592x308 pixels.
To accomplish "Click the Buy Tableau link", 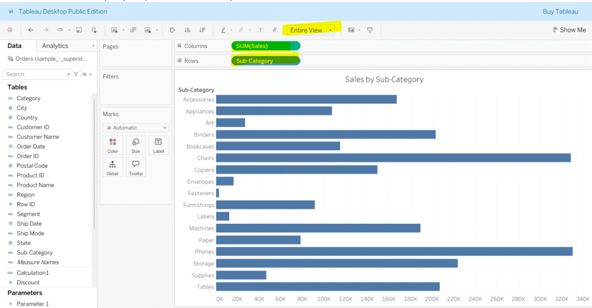I will (560, 12).
